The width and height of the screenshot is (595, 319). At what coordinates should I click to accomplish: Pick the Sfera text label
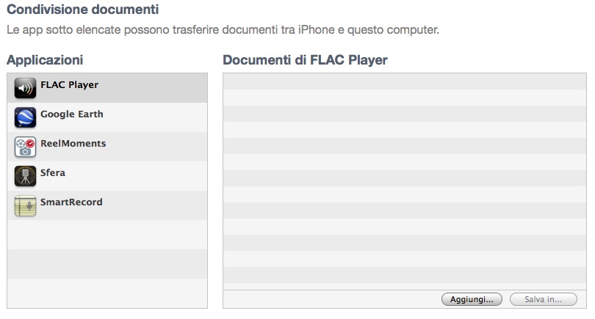pos(53,173)
